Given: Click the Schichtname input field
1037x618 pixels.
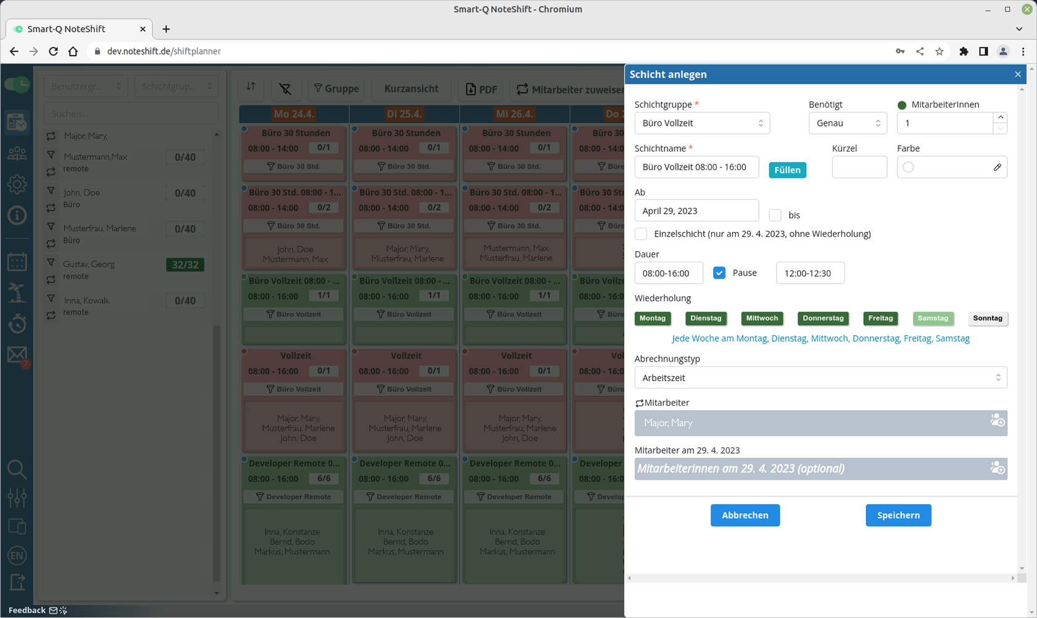Looking at the screenshot, I should point(696,167).
